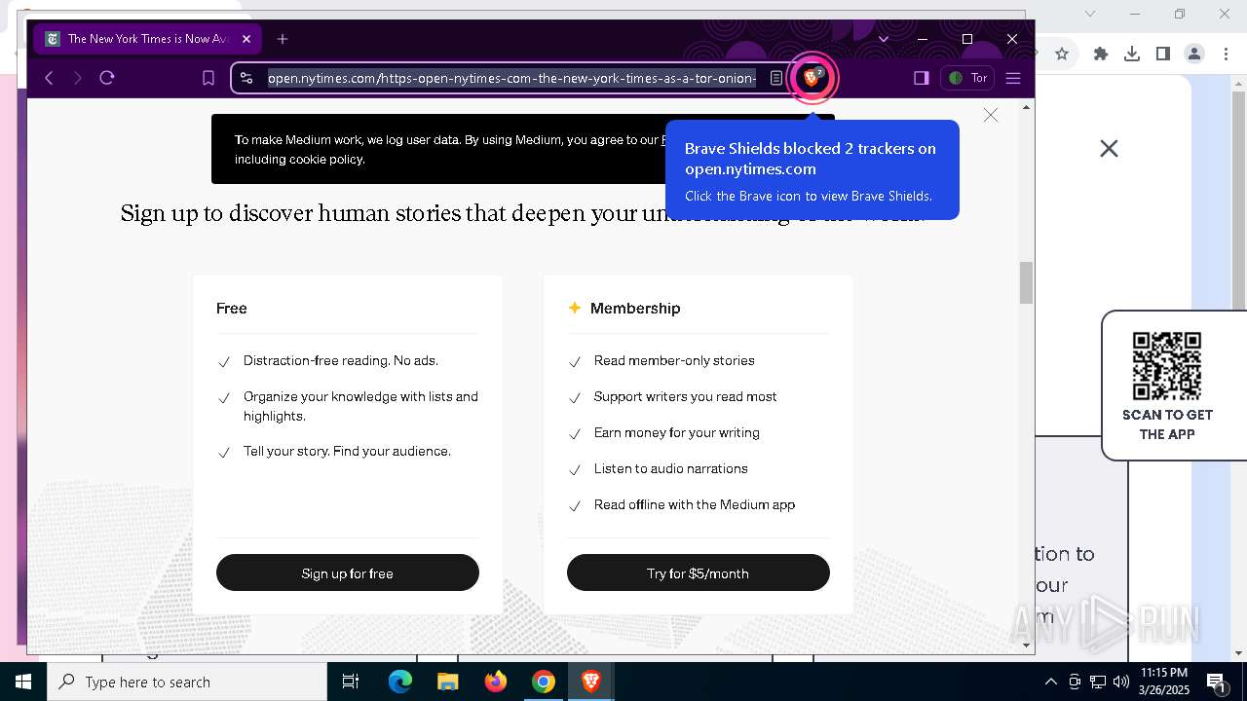Click the Tor indicator button
This screenshot has height=701, width=1247.
pos(967,78)
